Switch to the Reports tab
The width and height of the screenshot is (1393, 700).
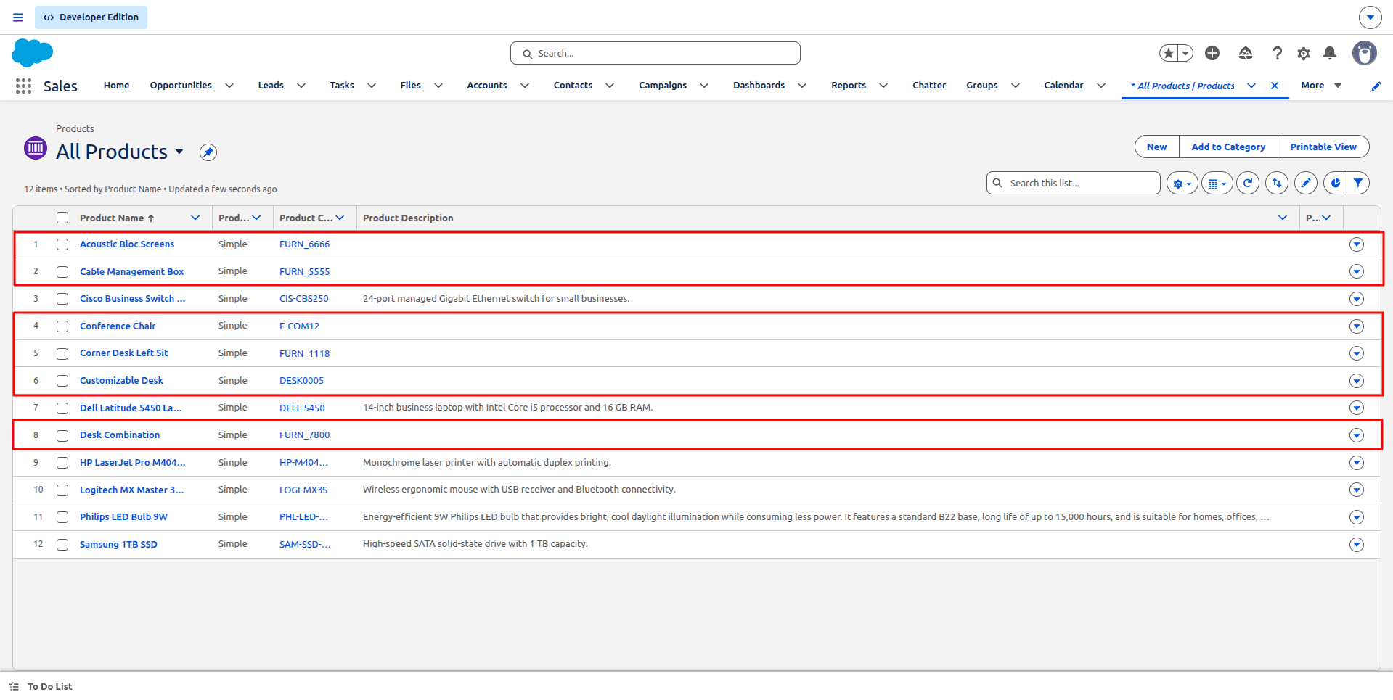[x=849, y=86]
